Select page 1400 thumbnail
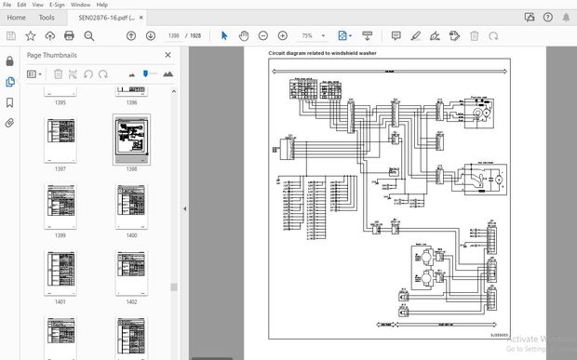This screenshot has width=577, height=360. coord(131,207)
